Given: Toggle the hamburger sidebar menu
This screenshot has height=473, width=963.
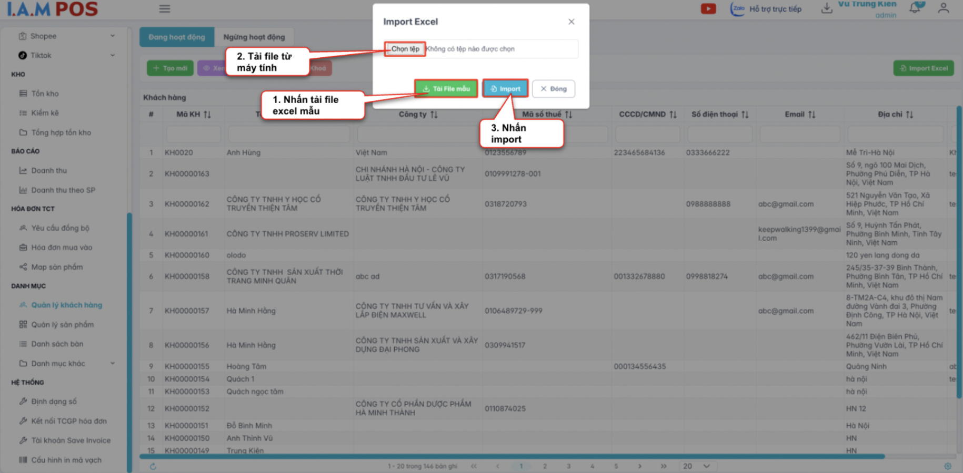Looking at the screenshot, I should (x=165, y=9).
